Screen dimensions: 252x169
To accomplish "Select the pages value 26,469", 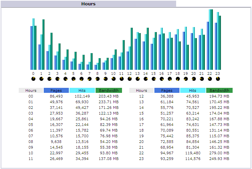I will tap(56, 159).
